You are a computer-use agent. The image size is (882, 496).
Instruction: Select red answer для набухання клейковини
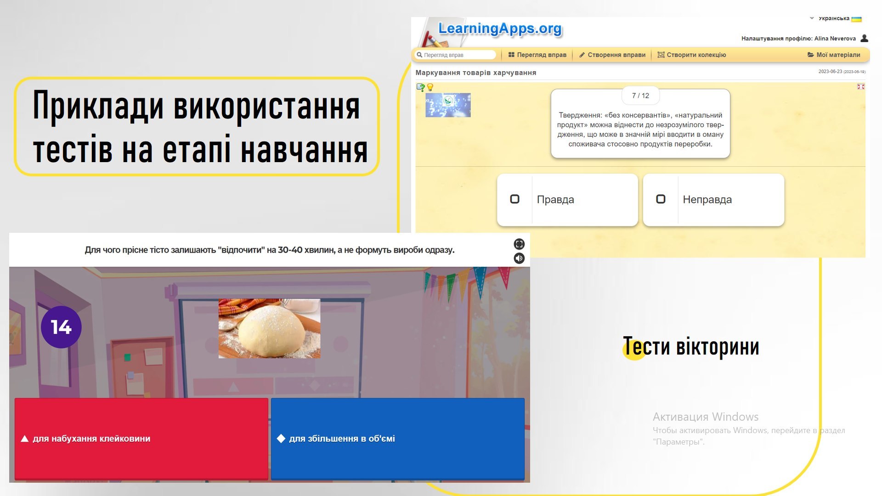(141, 439)
